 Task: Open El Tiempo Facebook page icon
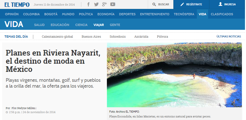pyautogui.click(x=88, y=4)
